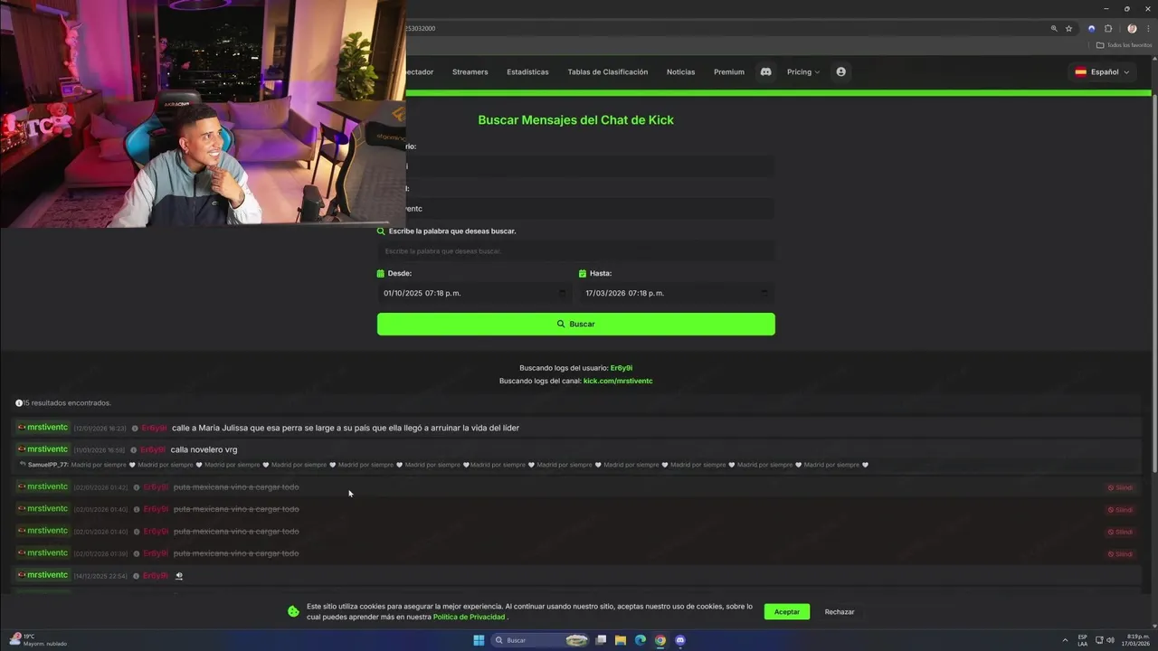Image resolution: width=1158 pixels, height=651 pixels.
Task: Click info icon on 12/01/2026 16:23 message
Action: pyautogui.click(x=135, y=428)
